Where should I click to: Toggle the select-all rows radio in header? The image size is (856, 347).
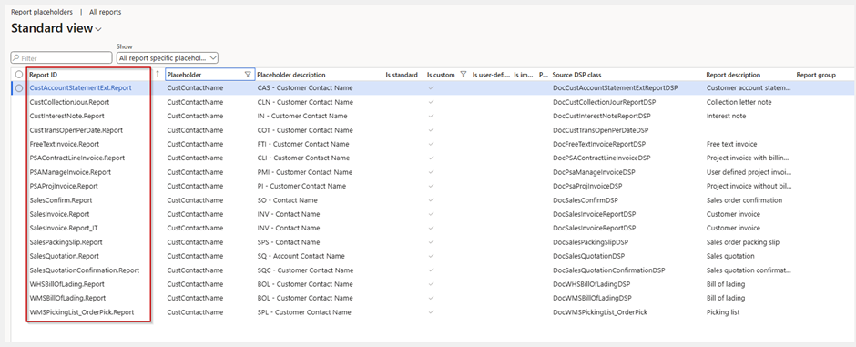(x=19, y=74)
